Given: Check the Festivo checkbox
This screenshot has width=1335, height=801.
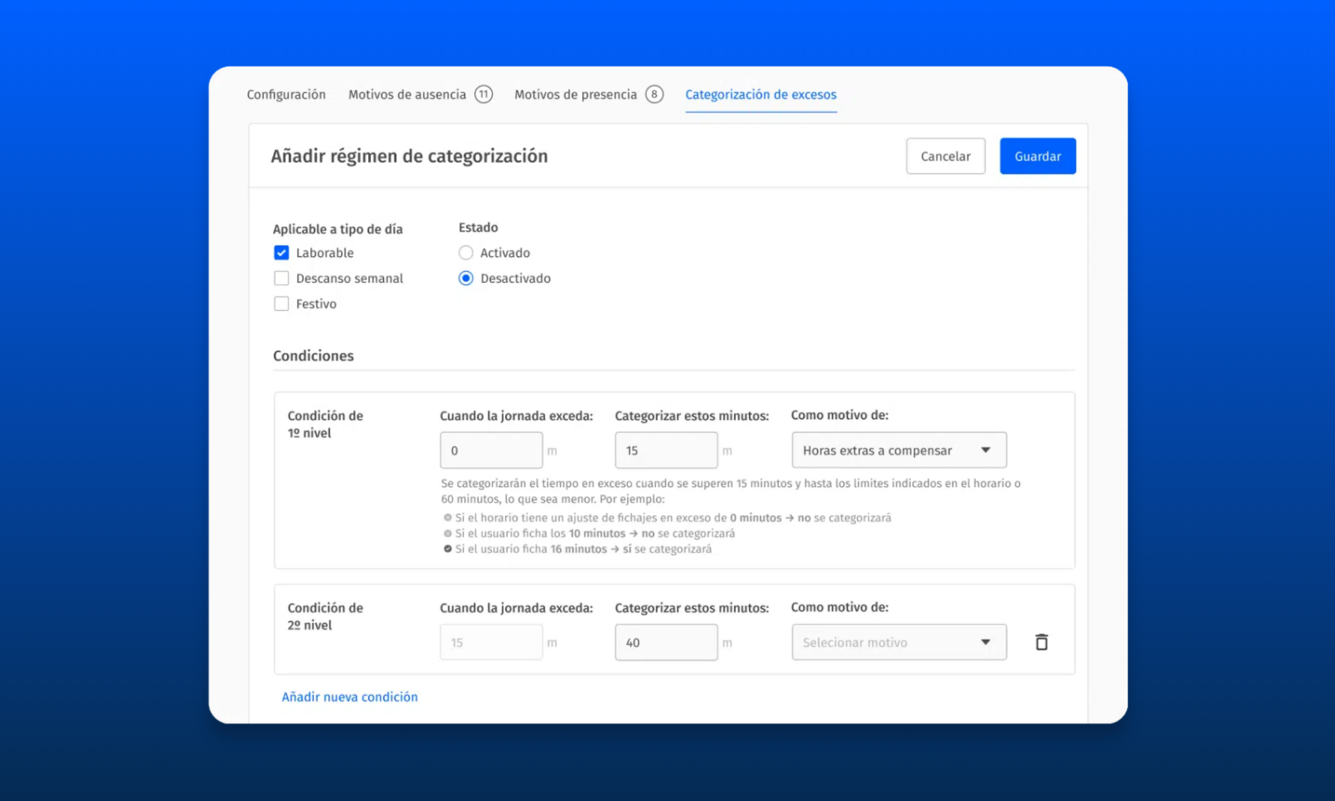Looking at the screenshot, I should tap(281, 303).
